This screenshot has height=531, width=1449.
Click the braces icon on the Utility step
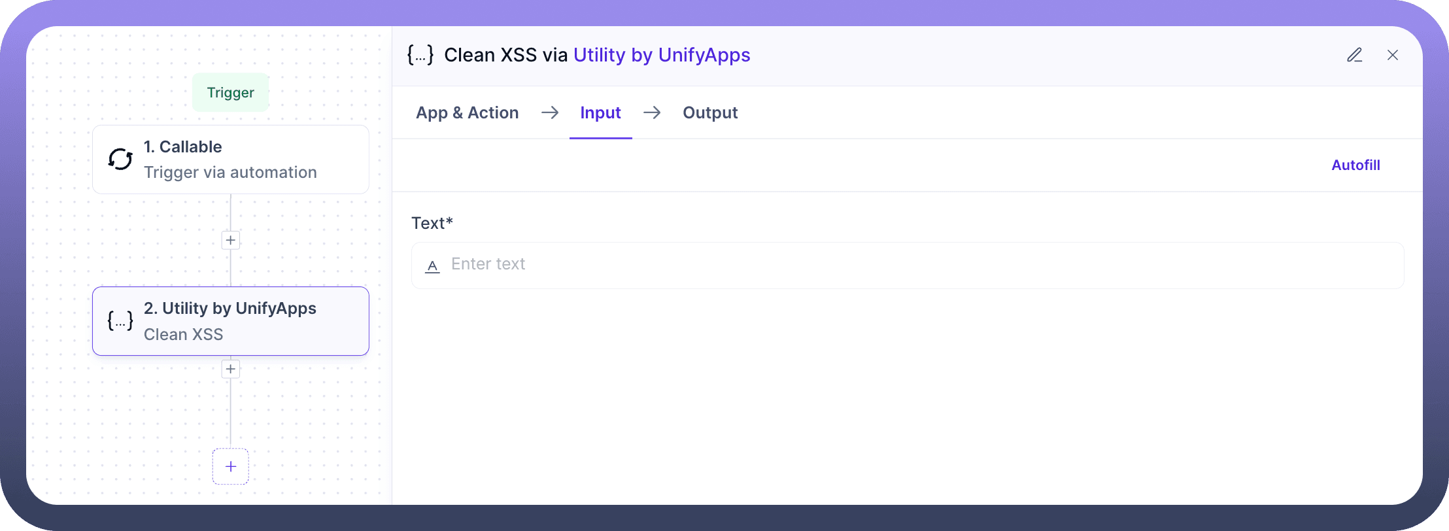pyautogui.click(x=120, y=321)
